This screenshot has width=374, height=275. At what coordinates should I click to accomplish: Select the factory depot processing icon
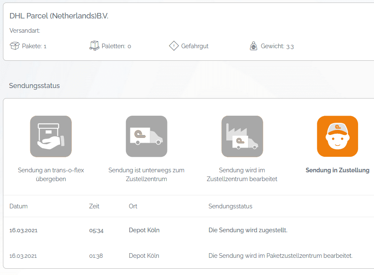[242, 136]
